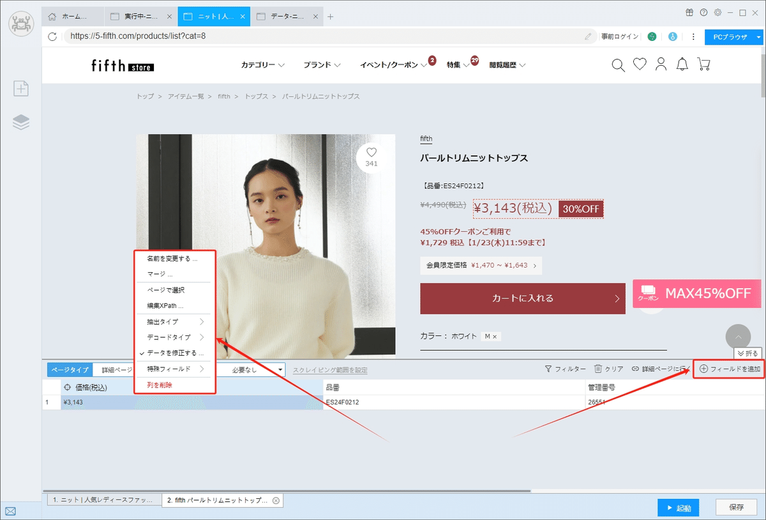
Task: Choose 列を削除 in context menu
Action: 175,385
